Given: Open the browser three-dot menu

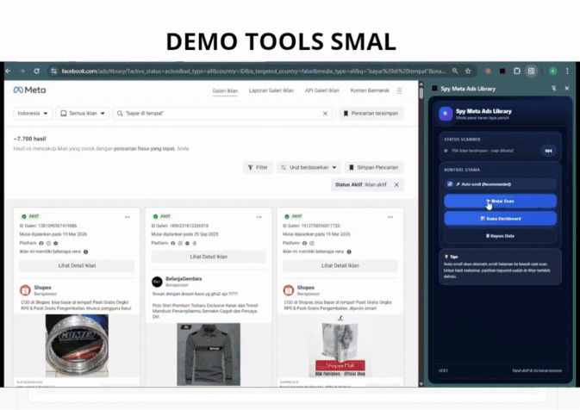Looking at the screenshot, I should 567,71.
